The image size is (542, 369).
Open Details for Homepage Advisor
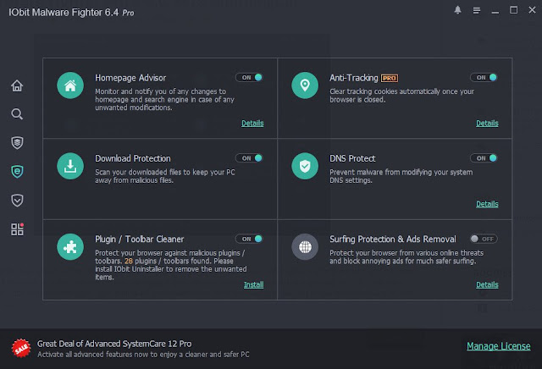pos(252,123)
